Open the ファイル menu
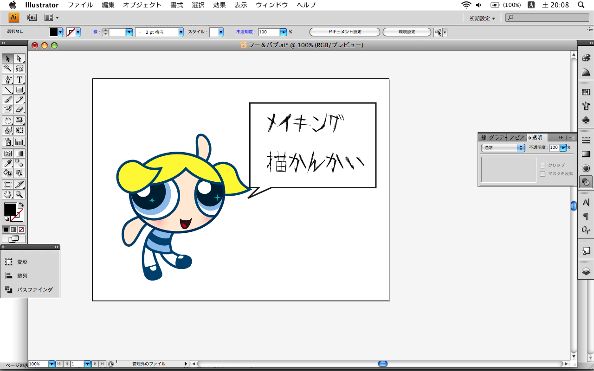This screenshot has height=371, width=594. pyautogui.click(x=80, y=5)
